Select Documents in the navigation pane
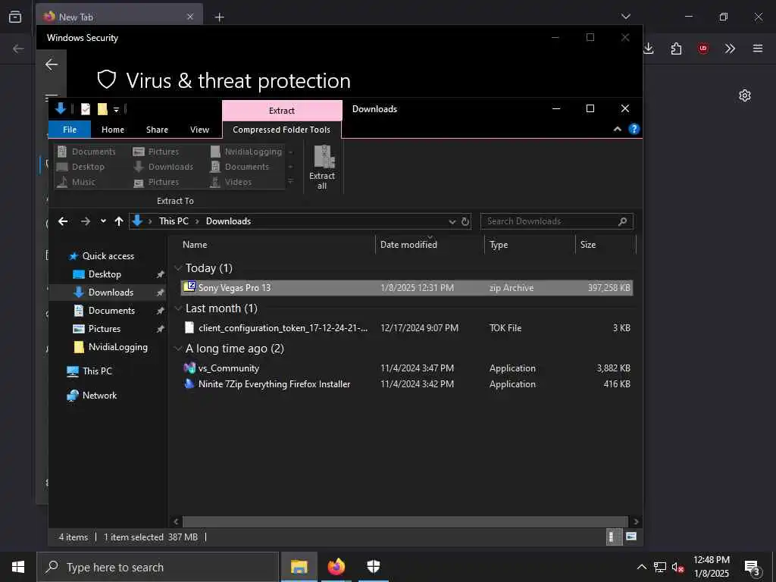Viewport: 776px width, 582px height. click(x=111, y=311)
